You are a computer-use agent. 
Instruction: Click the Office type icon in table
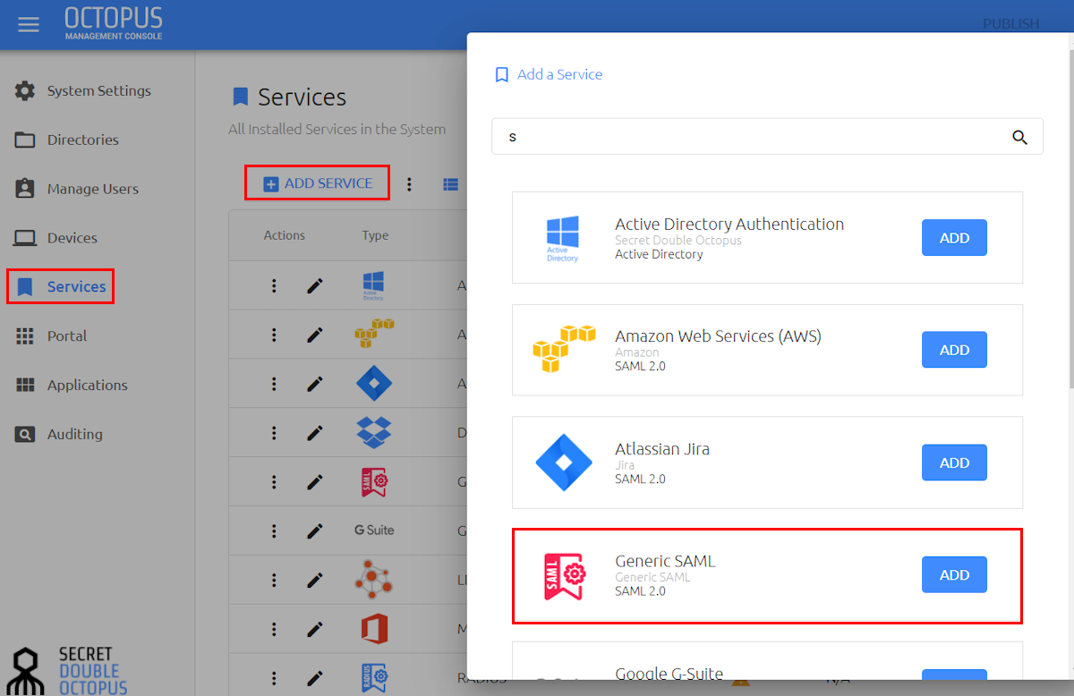[374, 629]
